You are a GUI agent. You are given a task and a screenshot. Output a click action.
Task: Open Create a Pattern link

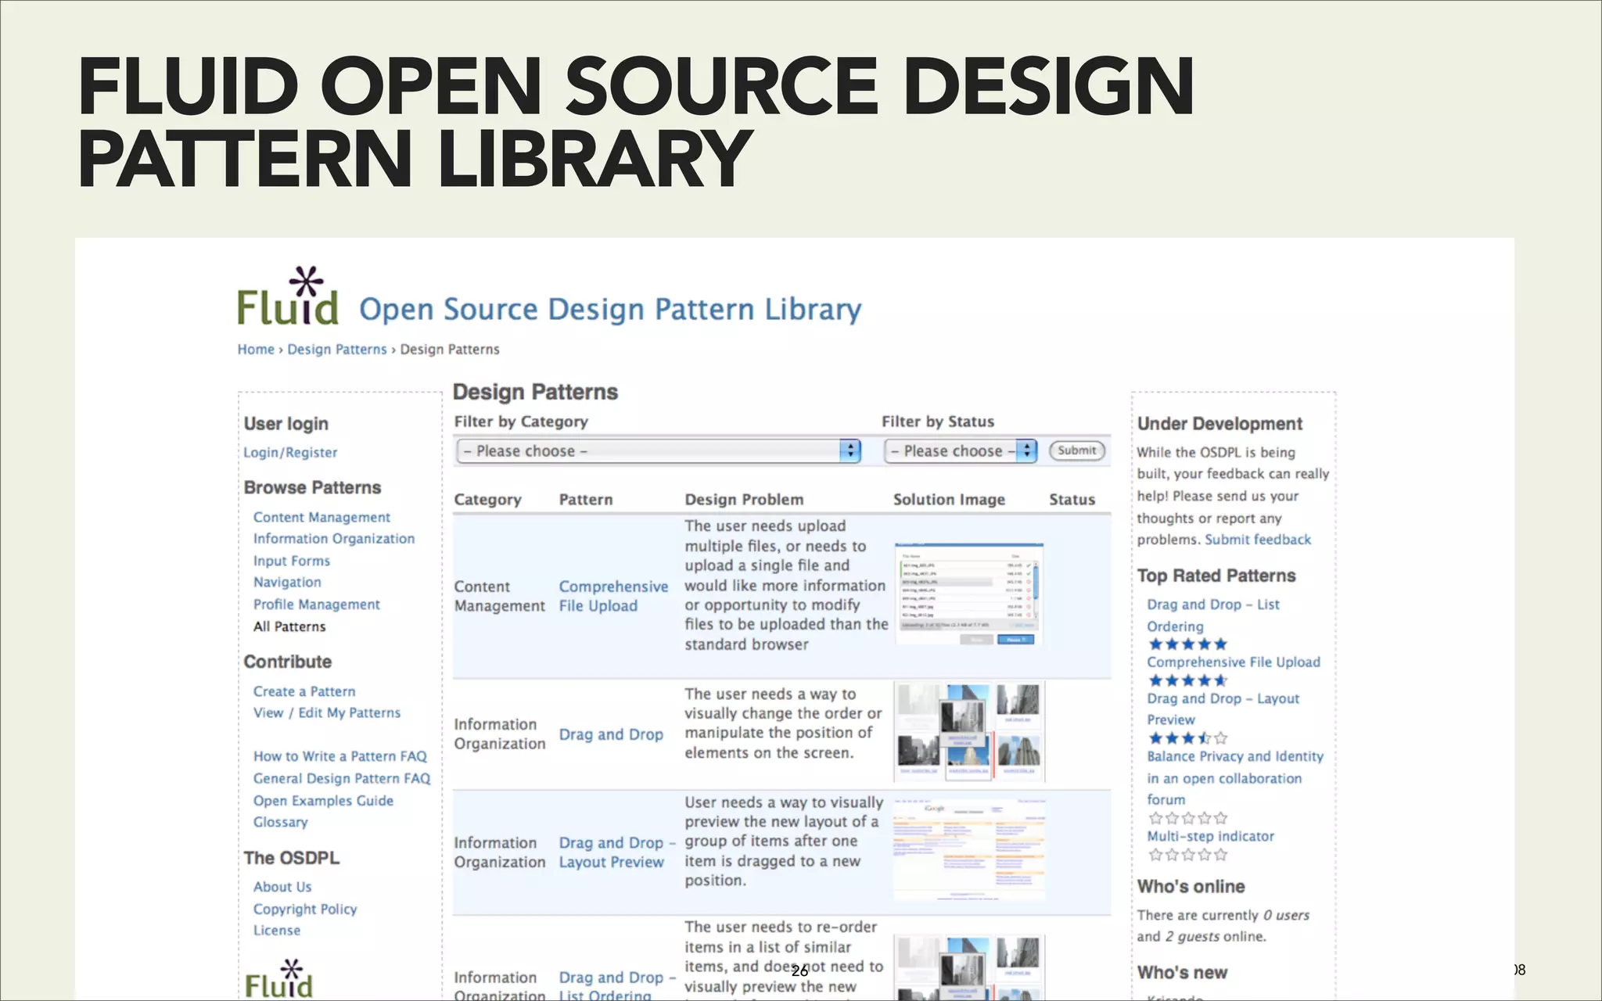pos(304,691)
